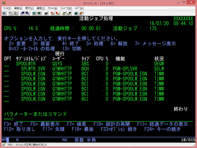Click the date 16/07/20
The image size is (197, 148).
159,24
